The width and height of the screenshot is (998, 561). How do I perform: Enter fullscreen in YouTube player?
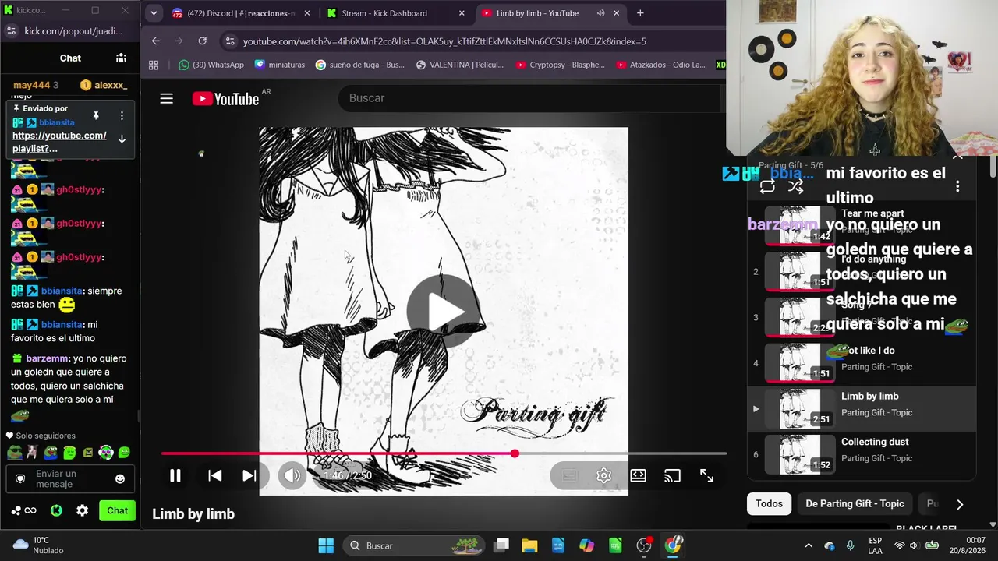pyautogui.click(x=706, y=475)
